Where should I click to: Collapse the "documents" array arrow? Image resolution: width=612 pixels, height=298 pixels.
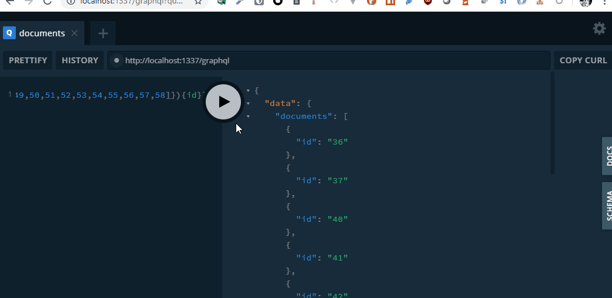[x=248, y=117]
